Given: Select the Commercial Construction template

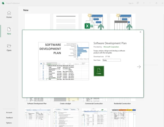Looking at the screenshot, I should click(x=94, y=104).
